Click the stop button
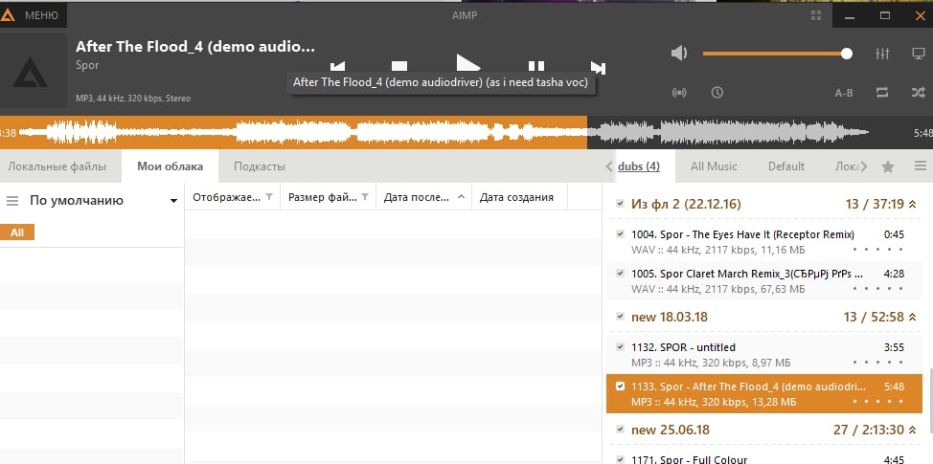Screen dimensions: 933x464 pos(399,67)
